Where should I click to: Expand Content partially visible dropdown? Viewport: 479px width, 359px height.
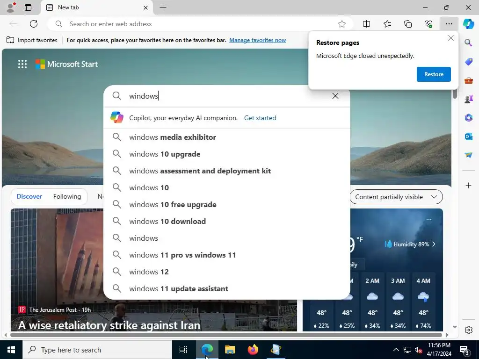coord(396,197)
